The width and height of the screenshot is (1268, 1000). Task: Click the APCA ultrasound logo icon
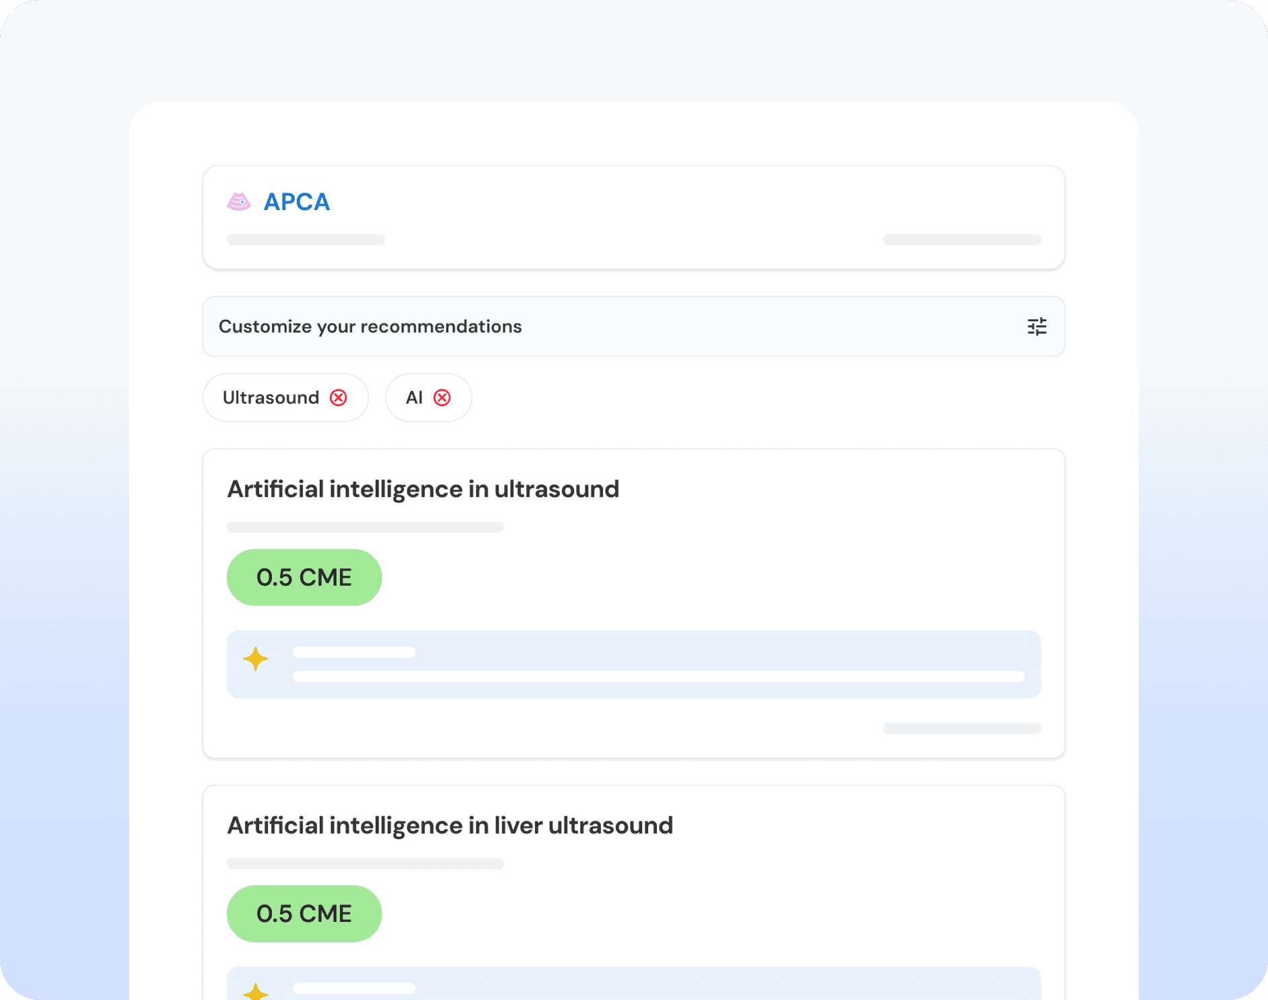coord(239,202)
